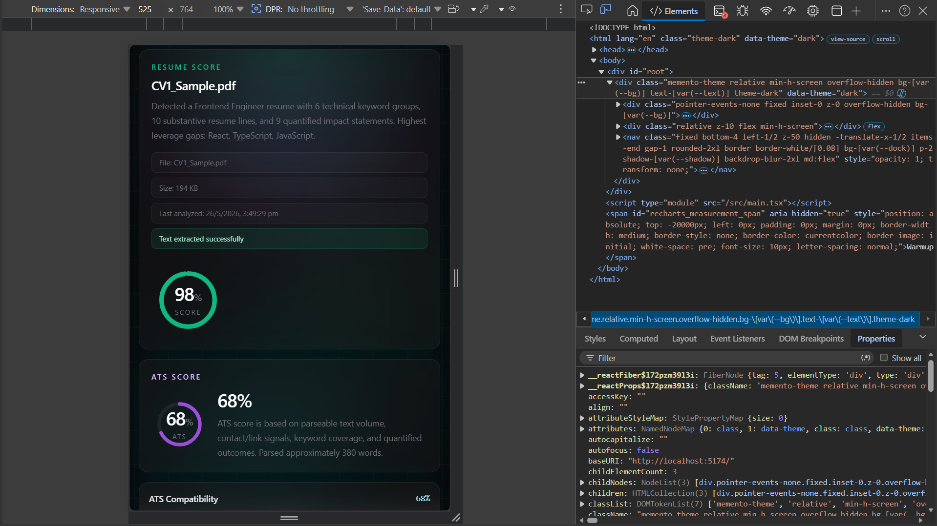This screenshot has height=526, width=937.
Task: Click the corner viewport resize handle
Action: tap(456, 518)
